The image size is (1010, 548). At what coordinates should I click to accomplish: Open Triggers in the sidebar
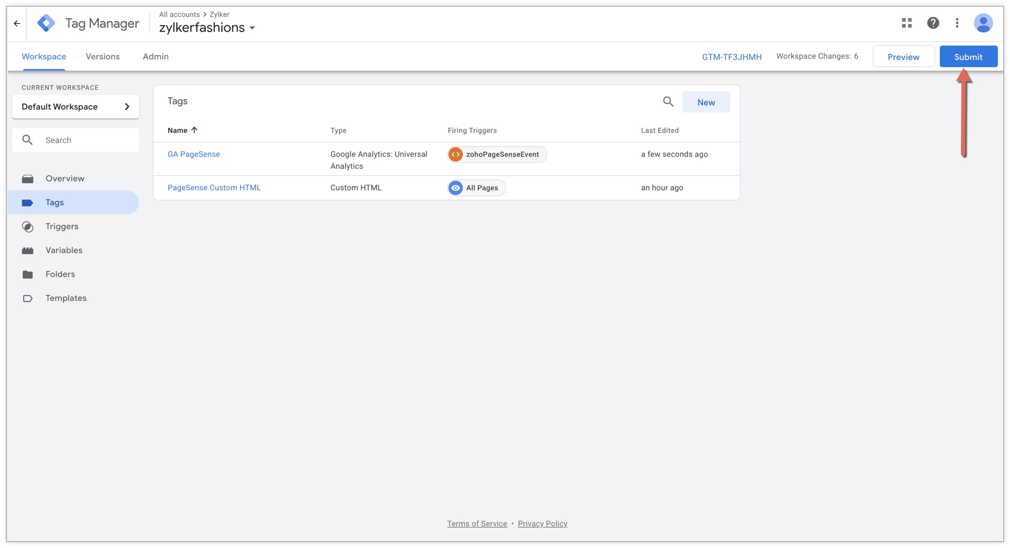click(62, 226)
